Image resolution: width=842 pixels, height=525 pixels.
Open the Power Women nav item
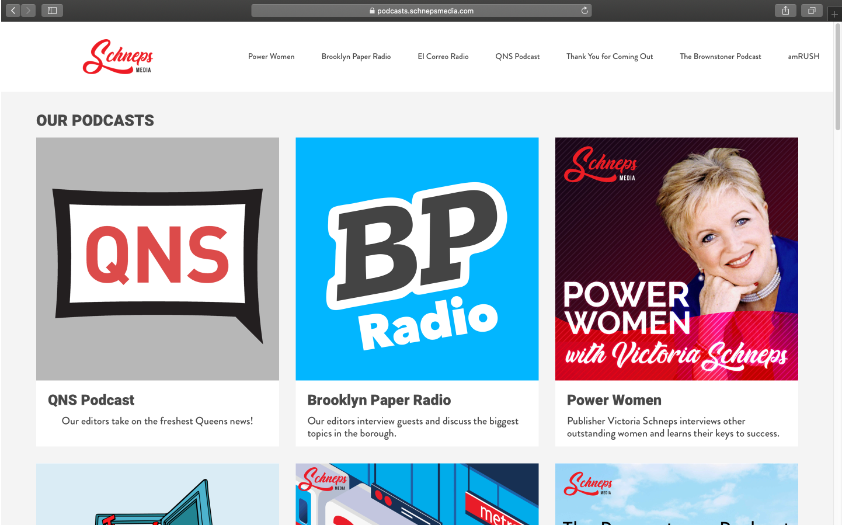(x=271, y=57)
